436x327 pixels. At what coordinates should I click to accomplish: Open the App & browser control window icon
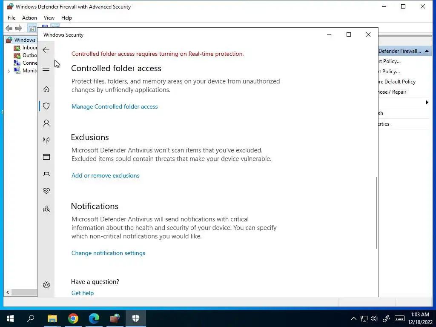pos(46,157)
